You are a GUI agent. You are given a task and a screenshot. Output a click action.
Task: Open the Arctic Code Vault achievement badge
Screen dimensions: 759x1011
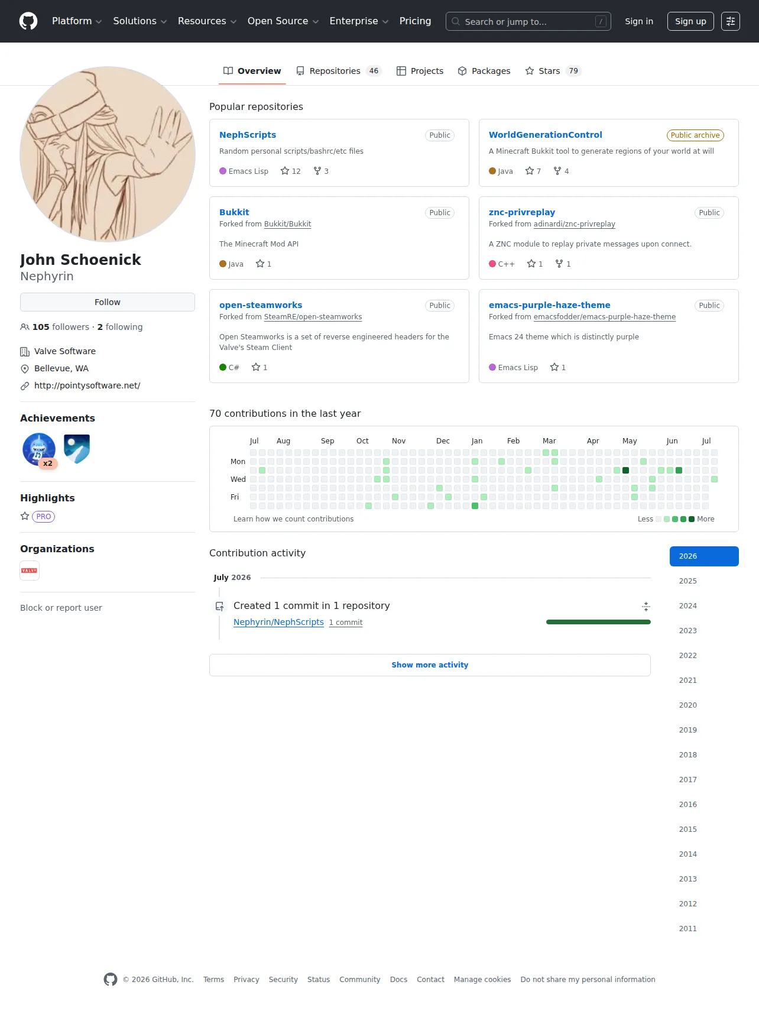(77, 449)
